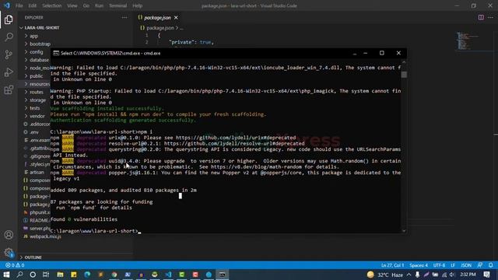Open the View menu

72,5
